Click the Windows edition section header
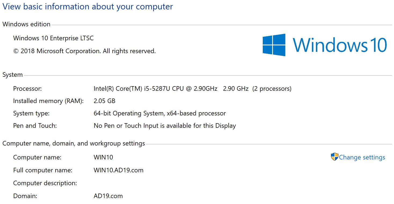This screenshot has width=394, height=204. click(26, 24)
